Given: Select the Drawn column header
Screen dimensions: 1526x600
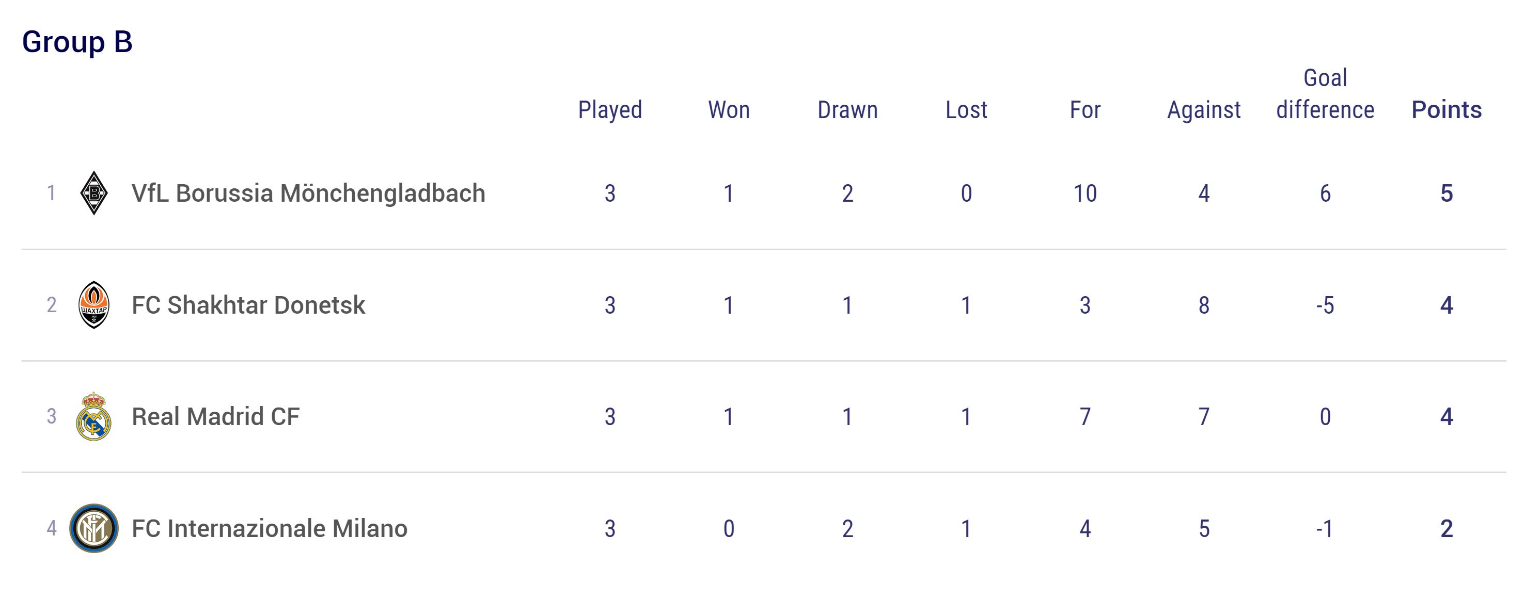Looking at the screenshot, I should click(x=848, y=110).
